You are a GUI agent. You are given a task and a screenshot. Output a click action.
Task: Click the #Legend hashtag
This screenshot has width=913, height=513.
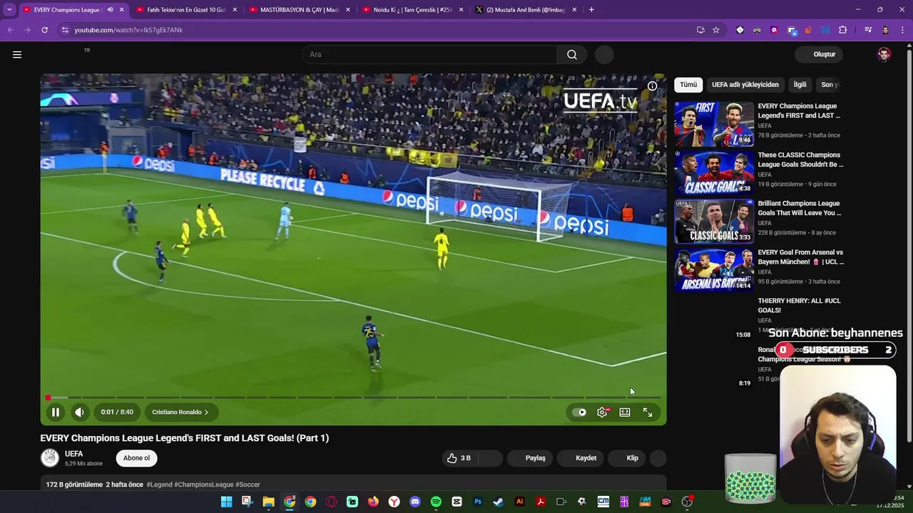pyautogui.click(x=159, y=484)
